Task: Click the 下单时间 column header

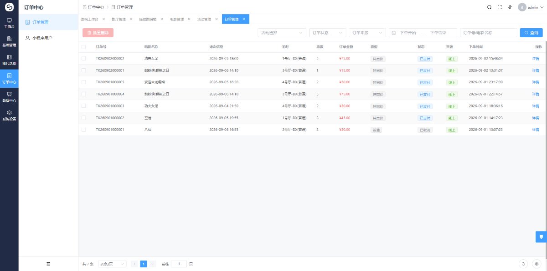Action: click(475, 47)
